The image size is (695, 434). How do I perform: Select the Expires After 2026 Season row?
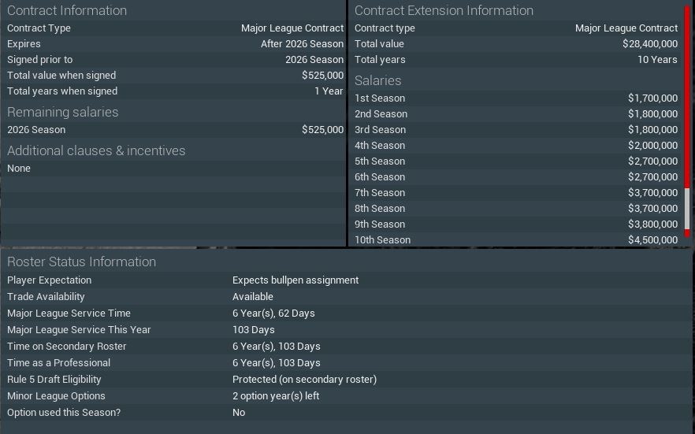pos(175,44)
